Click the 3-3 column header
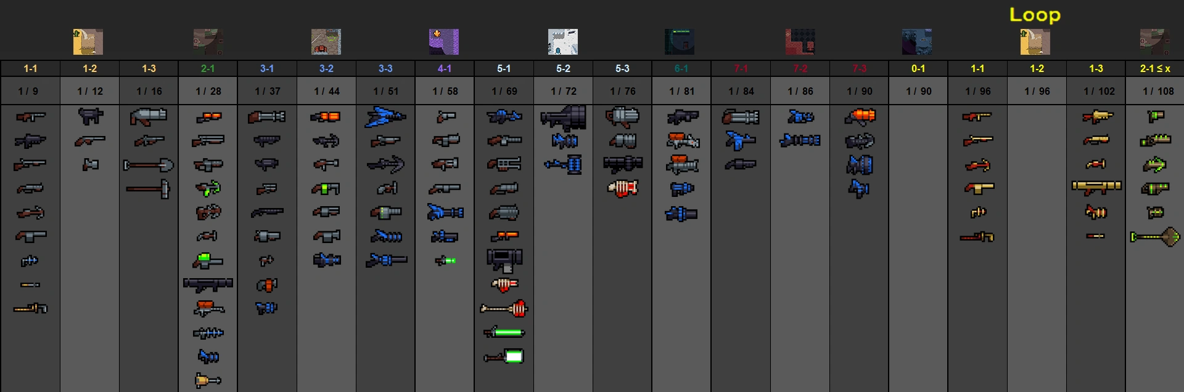 pyautogui.click(x=385, y=68)
